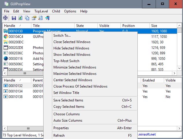
Task: Choose Show Selected Windows
Action: click(90, 55)
